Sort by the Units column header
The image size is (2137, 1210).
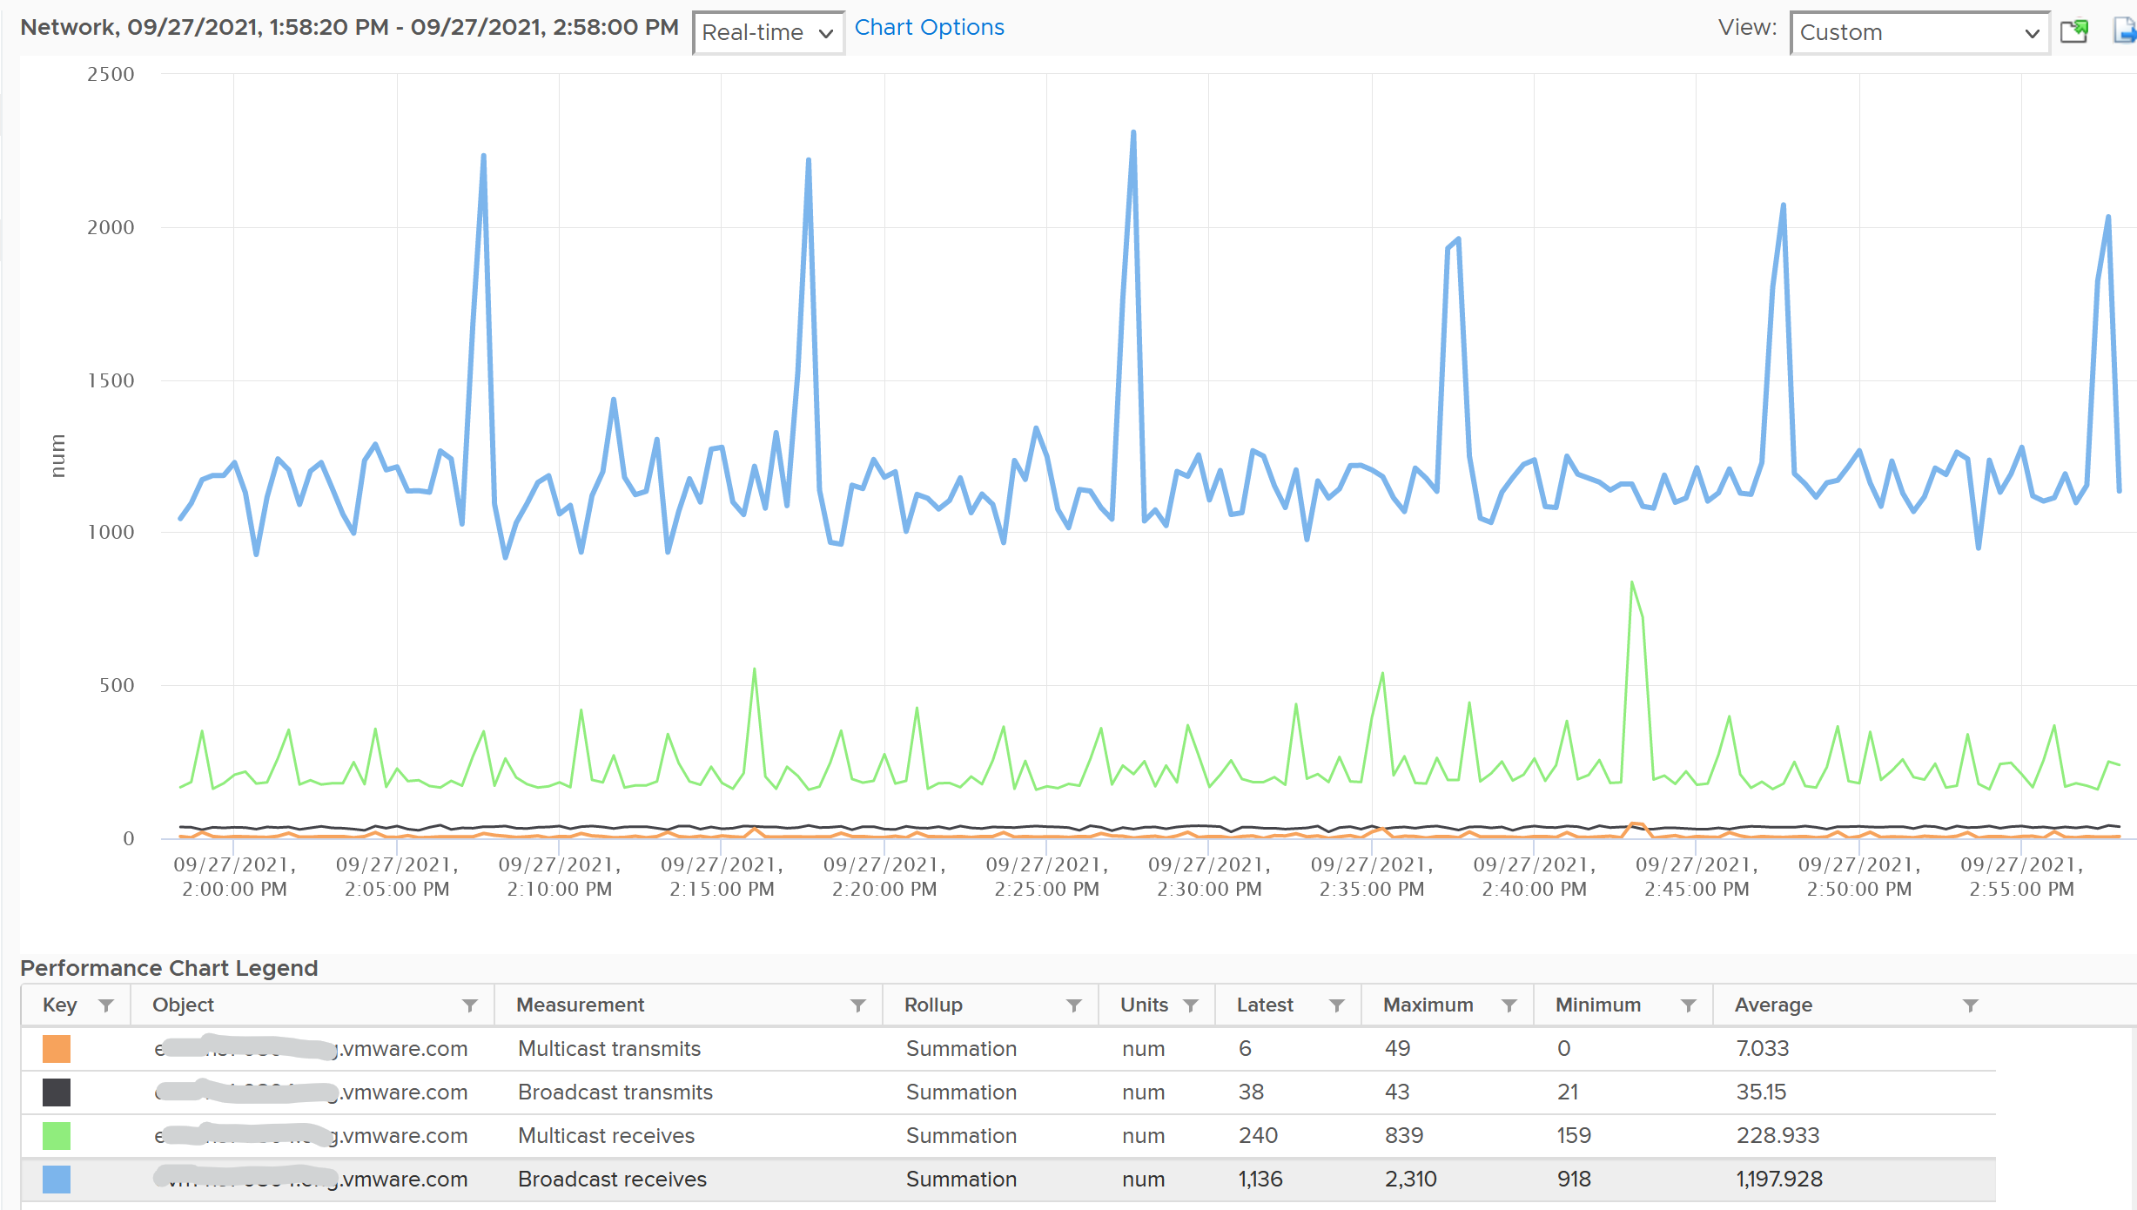tap(1144, 1005)
